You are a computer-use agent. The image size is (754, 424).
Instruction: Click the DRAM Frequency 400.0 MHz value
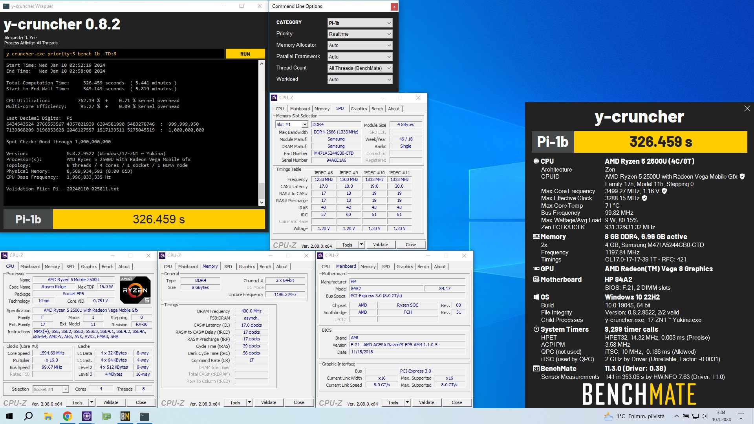[251, 311]
